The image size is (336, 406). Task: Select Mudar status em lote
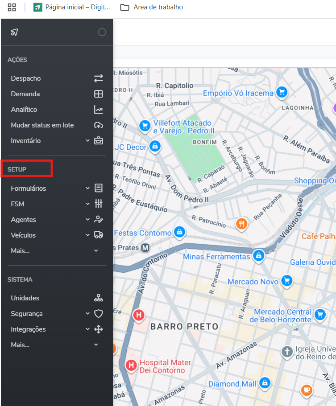click(x=42, y=125)
